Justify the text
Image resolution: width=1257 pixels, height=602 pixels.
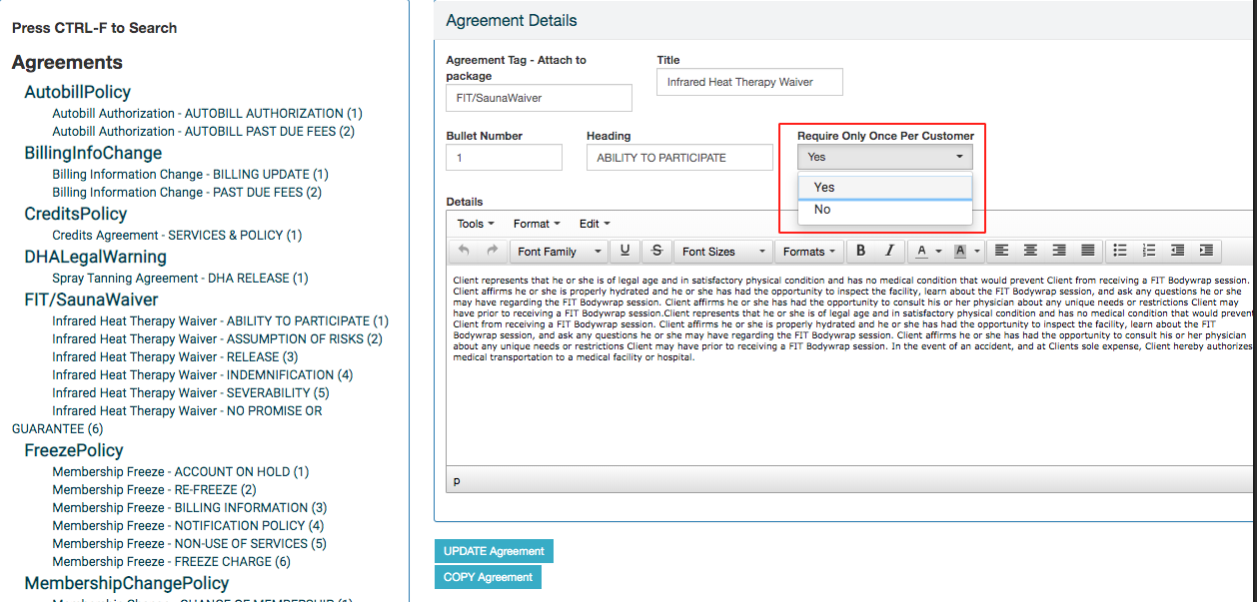[x=1088, y=251]
